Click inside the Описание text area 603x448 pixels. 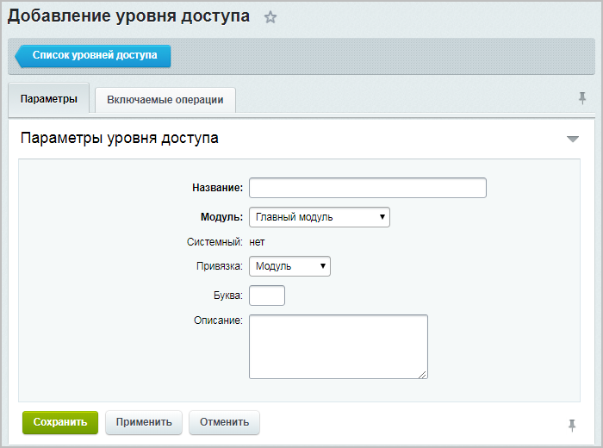(338, 346)
